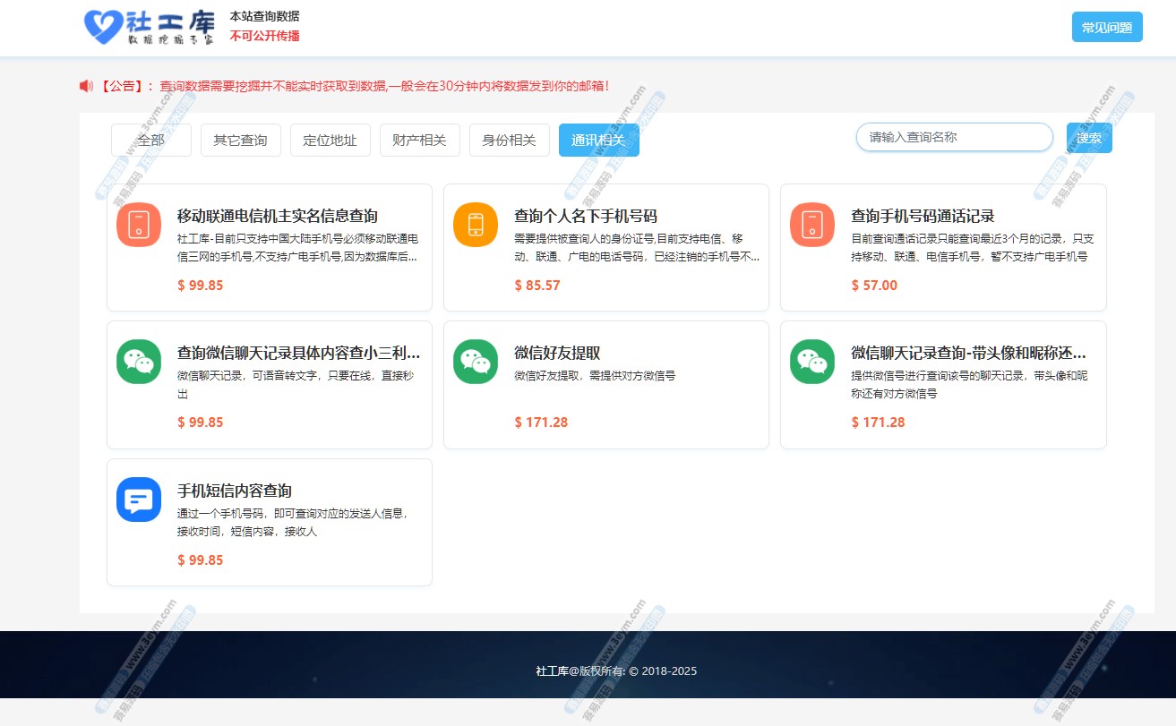Open the 查询手机号码通话记录 card title
This screenshot has height=726, width=1176.
(x=923, y=216)
